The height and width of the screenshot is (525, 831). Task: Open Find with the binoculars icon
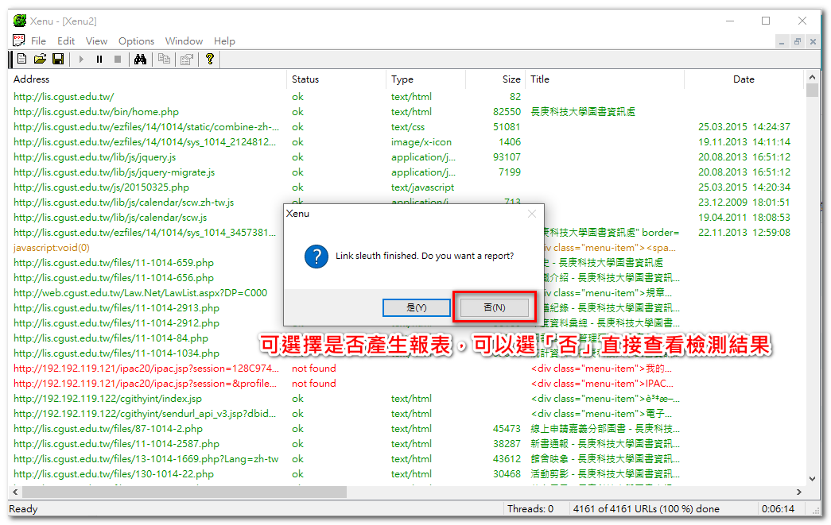point(140,60)
